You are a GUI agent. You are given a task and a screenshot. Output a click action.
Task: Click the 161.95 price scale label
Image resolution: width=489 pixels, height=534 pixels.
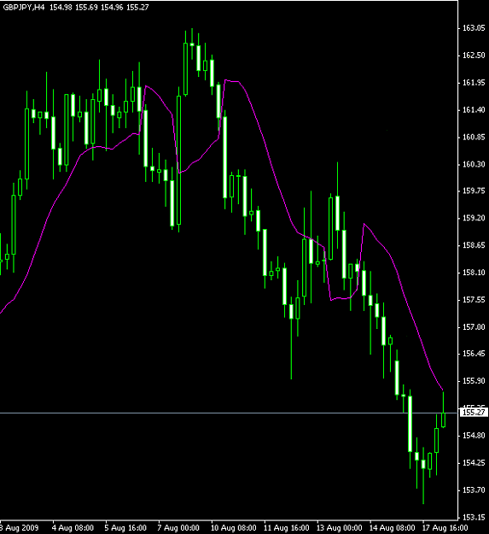(x=474, y=83)
